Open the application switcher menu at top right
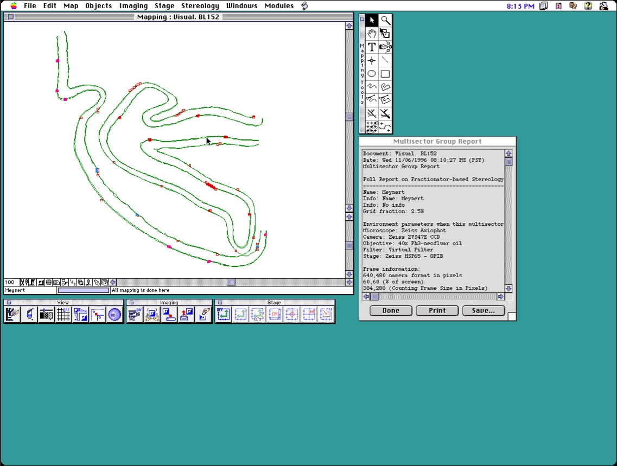This screenshot has height=466, width=617. [603, 6]
